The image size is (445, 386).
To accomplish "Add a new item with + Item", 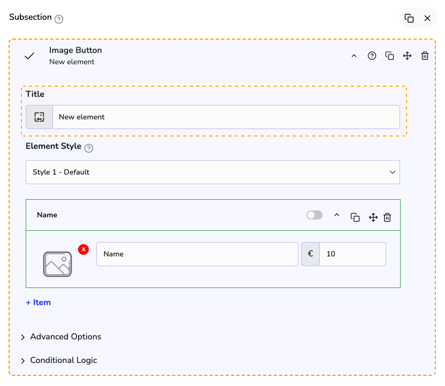I will tap(39, 302).
